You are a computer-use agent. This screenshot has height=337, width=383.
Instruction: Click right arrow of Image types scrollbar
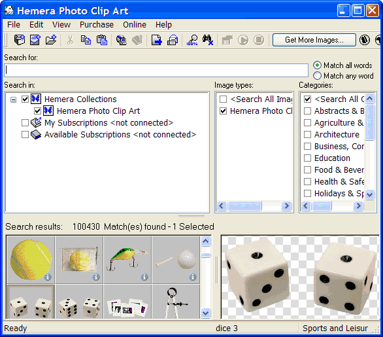click(x=286, y=205)
